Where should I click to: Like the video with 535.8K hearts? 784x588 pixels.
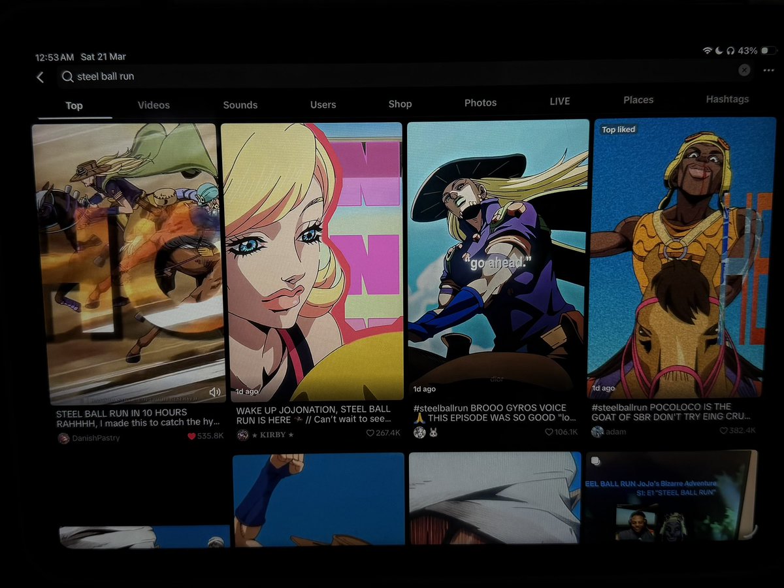pos(191,436)
